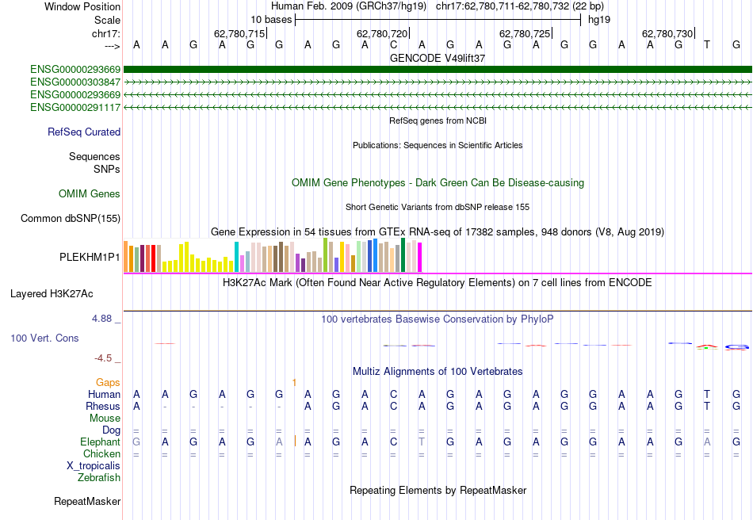Viewport: 753px width, 520px height.
Task: Click the 62,780,715 position marker
Action: (239, 33)
